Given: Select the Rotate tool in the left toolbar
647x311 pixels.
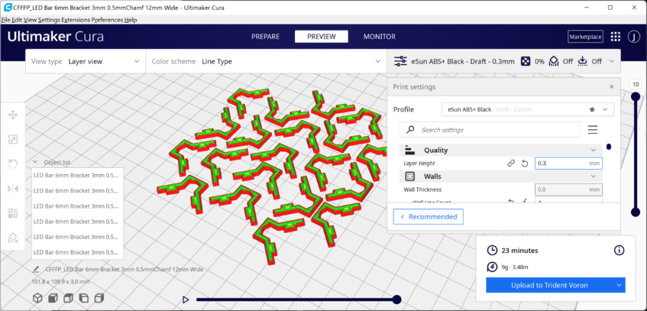Looking at the screenshot, I should 13,164.
